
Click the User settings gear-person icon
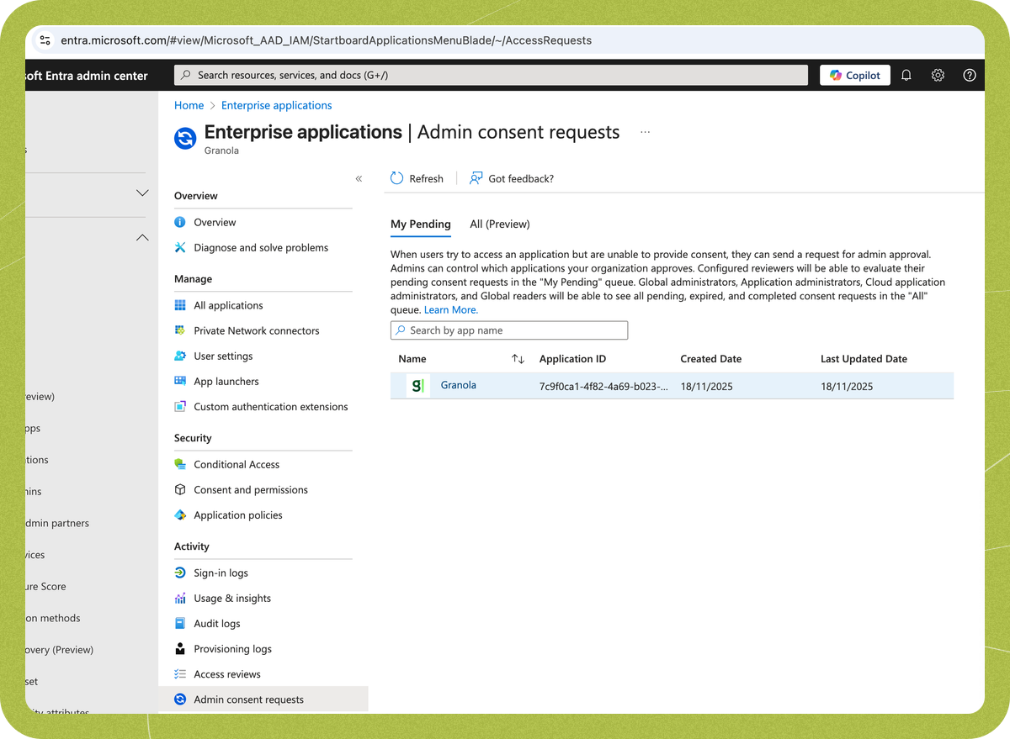(x=179, y=356)
